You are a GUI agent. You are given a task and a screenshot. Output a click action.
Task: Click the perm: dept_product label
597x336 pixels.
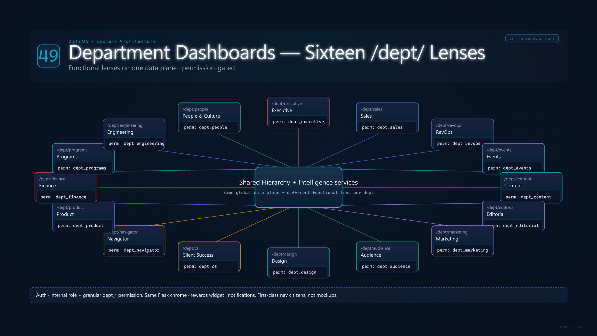[81, 226]
